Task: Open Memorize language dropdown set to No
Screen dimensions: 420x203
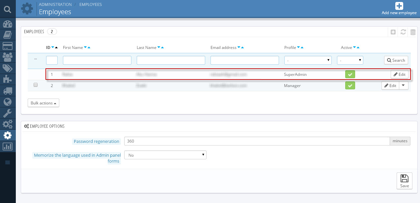Action: tap(165, 155)
